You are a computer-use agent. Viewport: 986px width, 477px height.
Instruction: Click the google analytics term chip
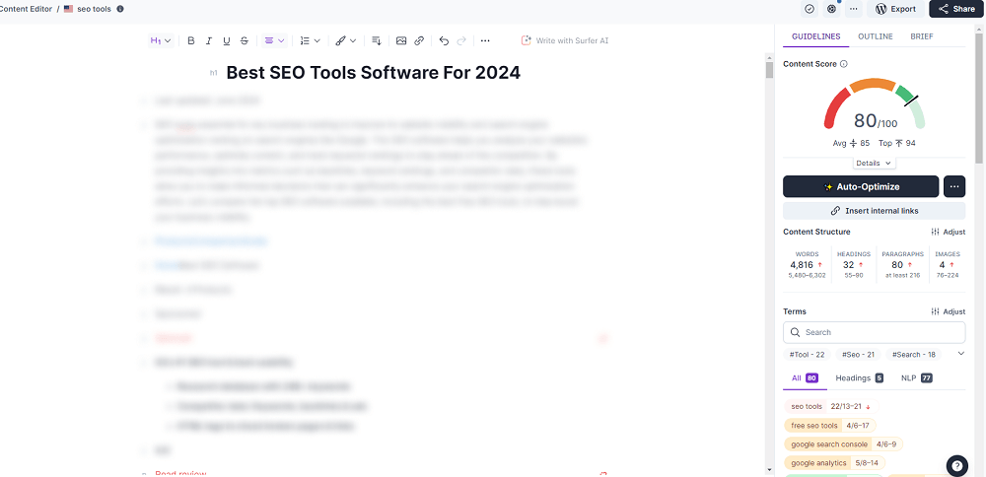click(x=834, y=463)
